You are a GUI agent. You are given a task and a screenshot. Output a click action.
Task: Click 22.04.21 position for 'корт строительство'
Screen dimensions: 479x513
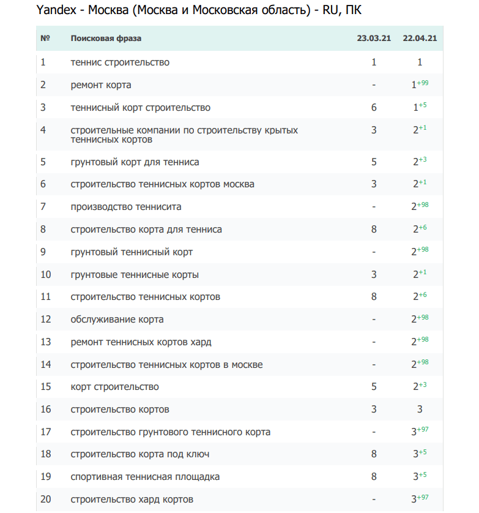(420, 386)
